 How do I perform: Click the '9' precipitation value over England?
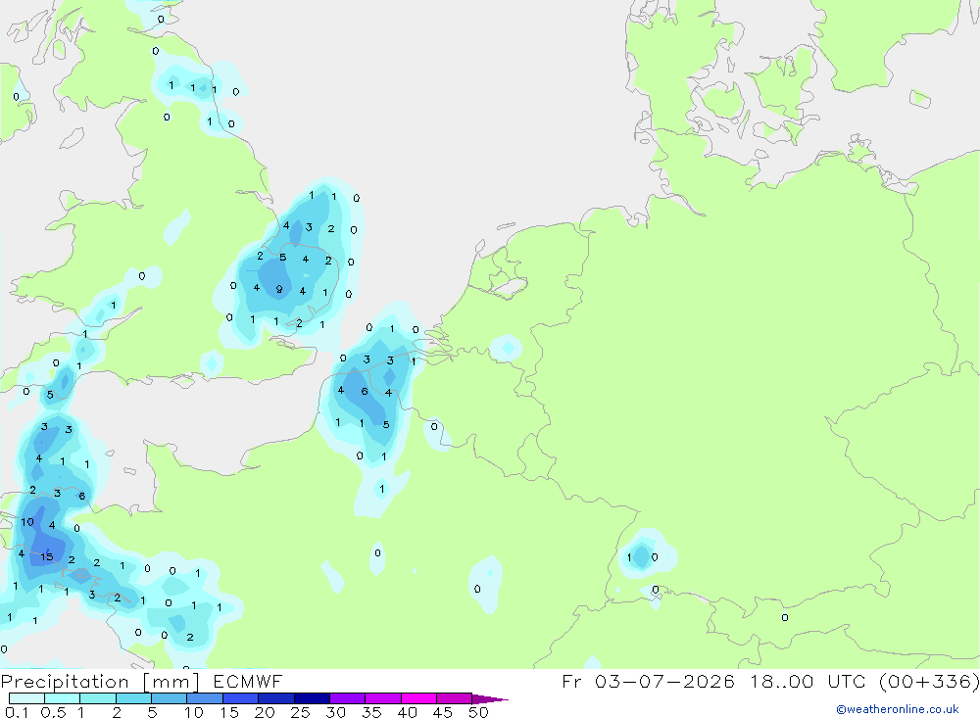click(x=279, y=289)
